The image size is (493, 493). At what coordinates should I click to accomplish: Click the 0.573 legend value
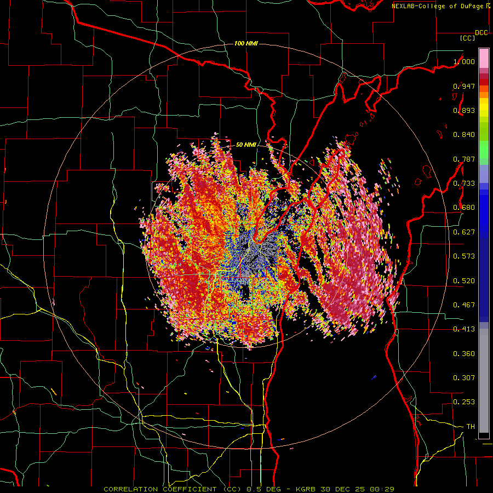[464, 256]
